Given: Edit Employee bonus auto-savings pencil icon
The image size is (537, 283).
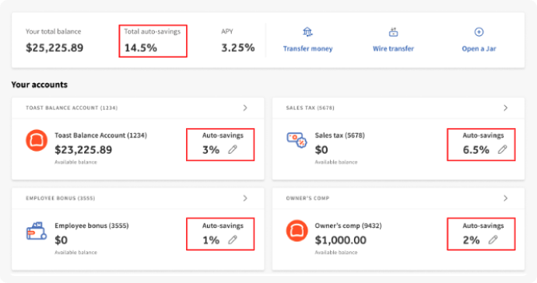Looking at the screenshot, I should coord(233,240).
